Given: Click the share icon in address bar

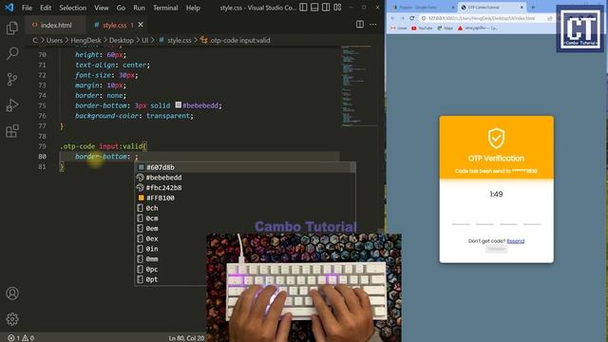Looking at the screenshot, I should tap(549, 18).
